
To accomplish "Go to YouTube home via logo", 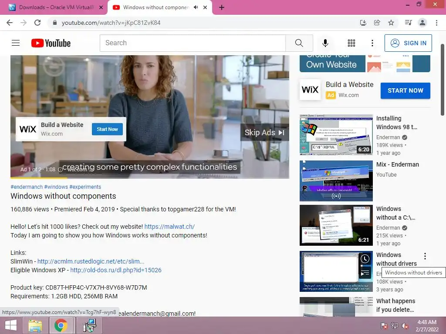I will click(x=51, y=43).
